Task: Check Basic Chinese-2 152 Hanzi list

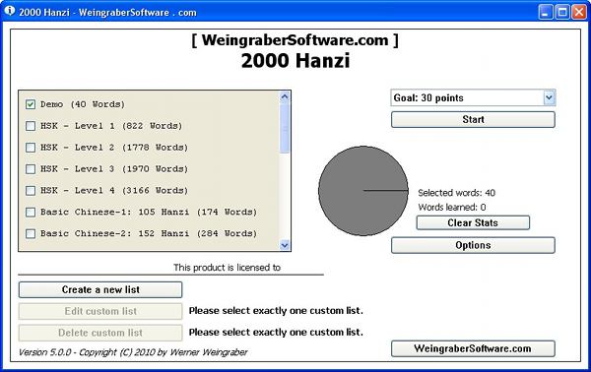Action: tap(31, 233)
